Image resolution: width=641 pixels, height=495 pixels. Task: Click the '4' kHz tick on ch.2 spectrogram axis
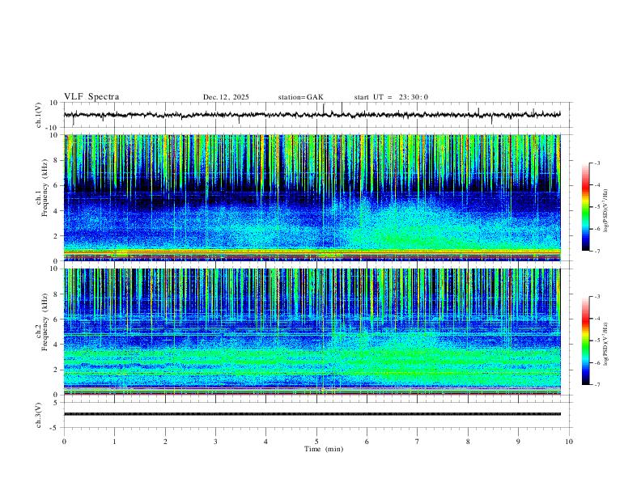point(57,345)
